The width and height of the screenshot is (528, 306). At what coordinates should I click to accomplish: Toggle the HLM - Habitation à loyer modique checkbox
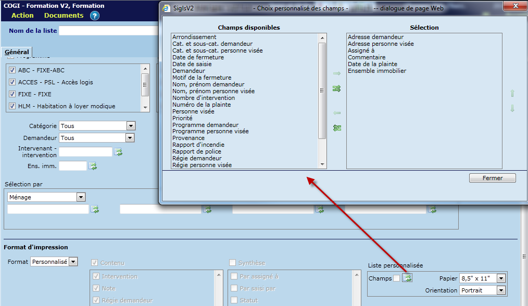click(12, 106)
